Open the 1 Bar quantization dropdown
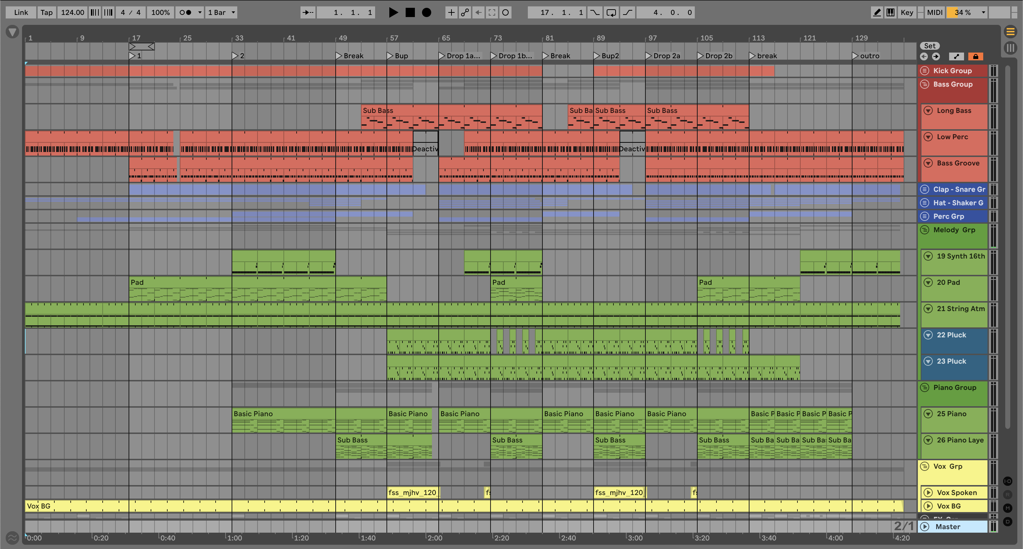This screenshot has height=549, width=1023. click(221, 12)
